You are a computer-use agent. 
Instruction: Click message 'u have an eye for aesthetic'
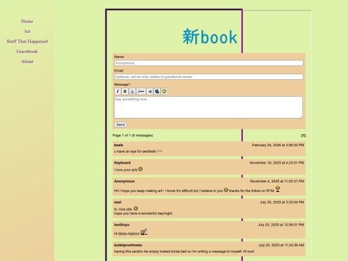(138, 151)
